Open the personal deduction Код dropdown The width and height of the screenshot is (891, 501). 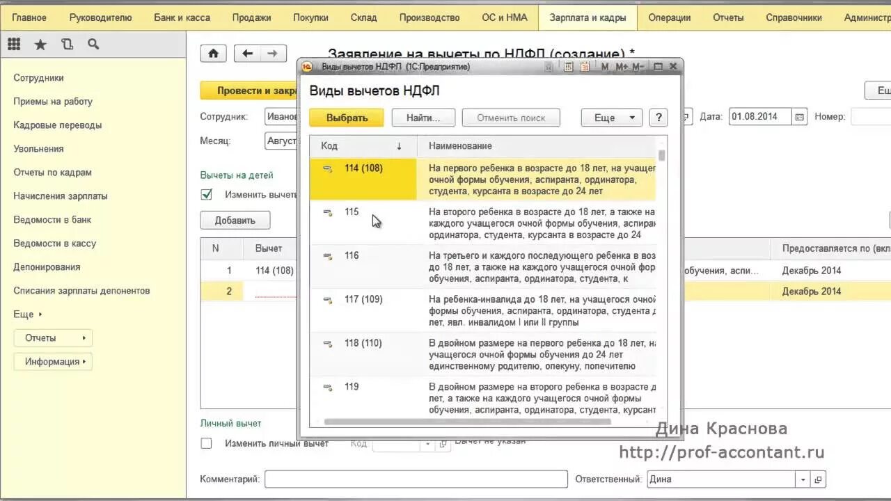click(427, 444)
